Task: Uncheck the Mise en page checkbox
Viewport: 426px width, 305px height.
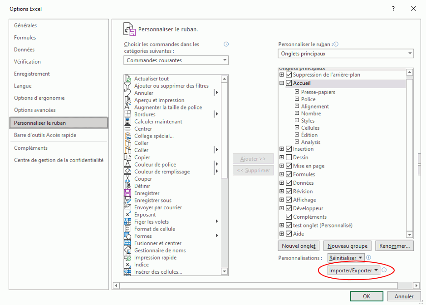Action: click(289, 166)
